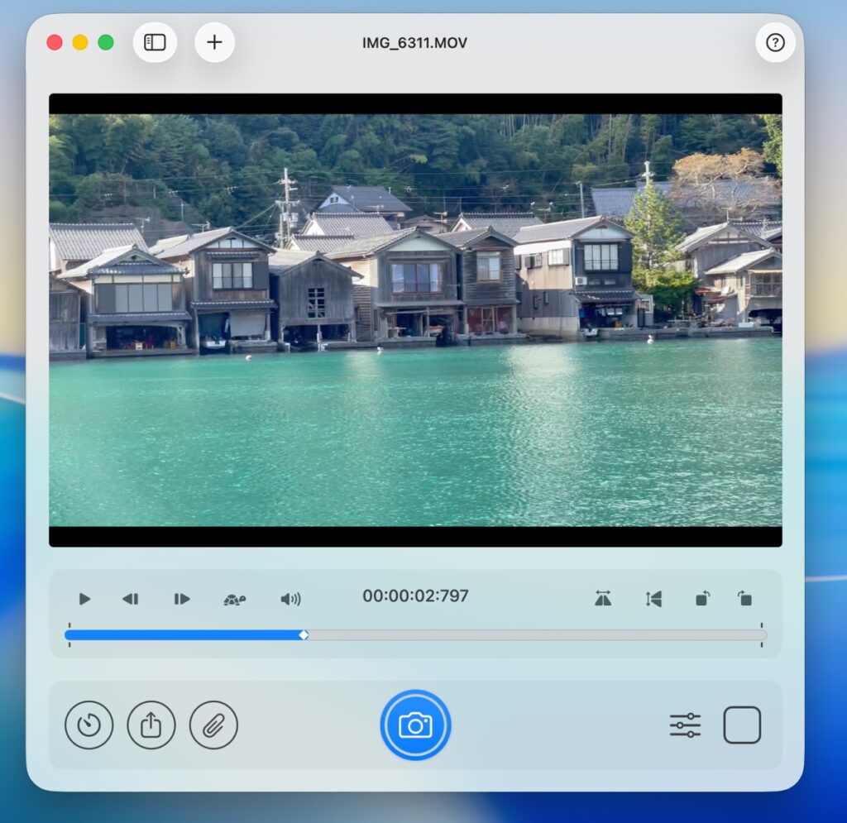Screen dimensions: 847x823
Task: Rotate video counterclockwise
Action: (x=701, y=599)
